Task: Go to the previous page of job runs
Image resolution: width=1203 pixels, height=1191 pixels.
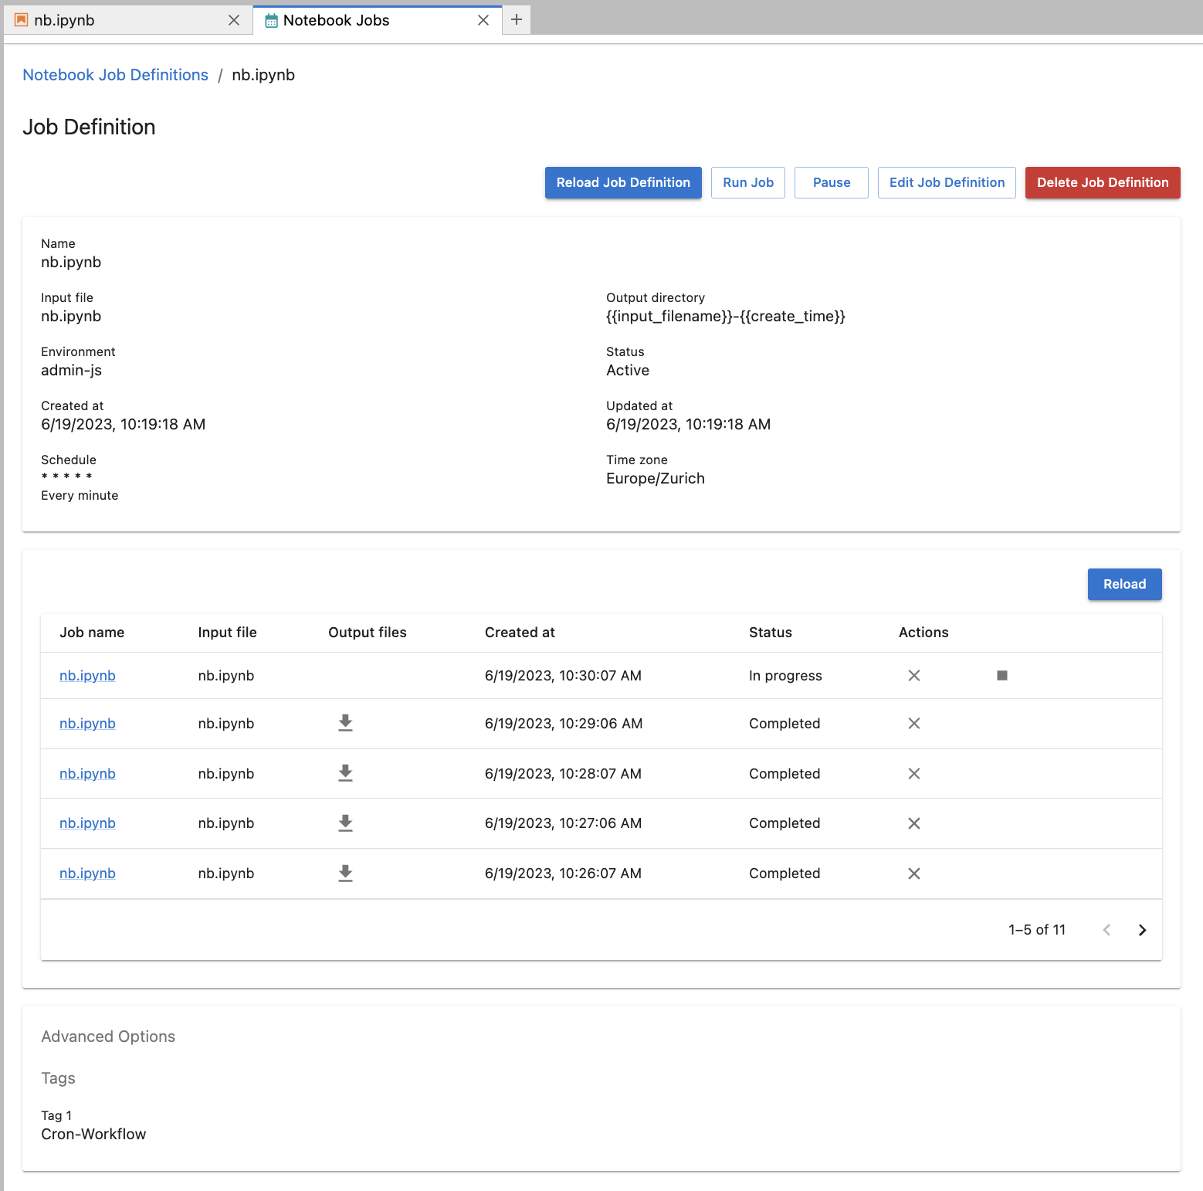Action: click(x=1106, y=930)
